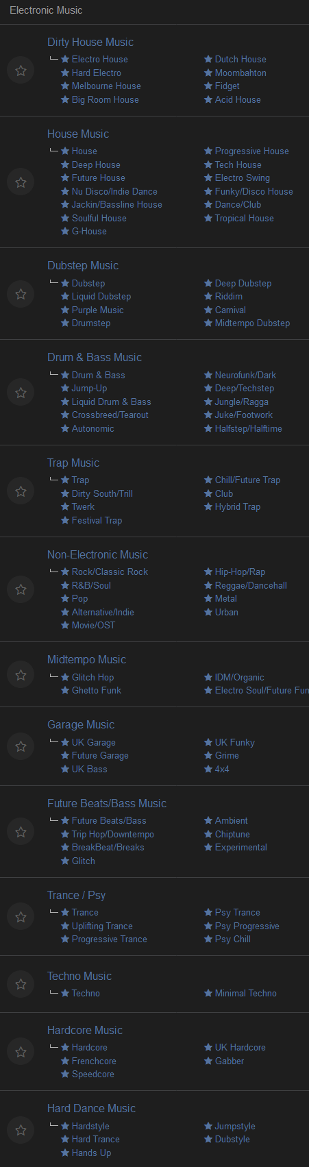The image size is (309, 1167).
Task: Select the Uplifting Trance subgenre
Action: tap(102, 926)
